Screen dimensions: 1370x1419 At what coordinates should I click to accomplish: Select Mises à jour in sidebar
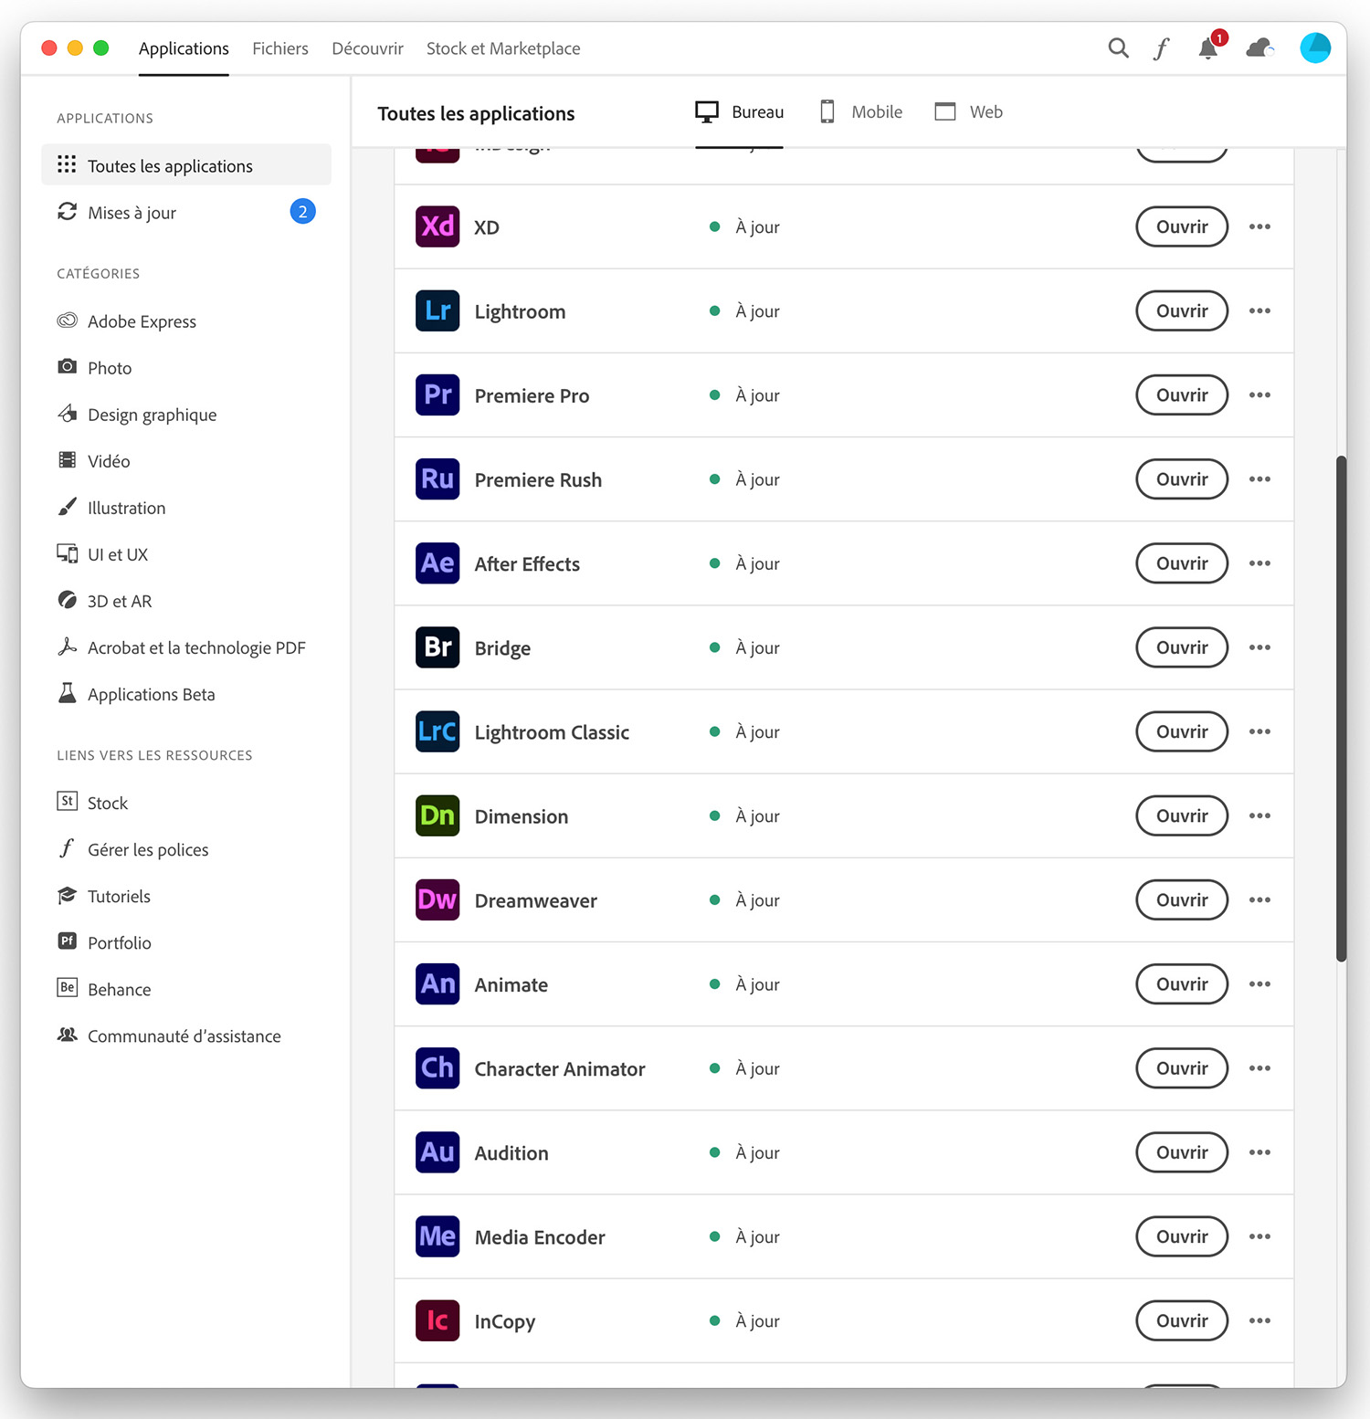pos(132,213)
